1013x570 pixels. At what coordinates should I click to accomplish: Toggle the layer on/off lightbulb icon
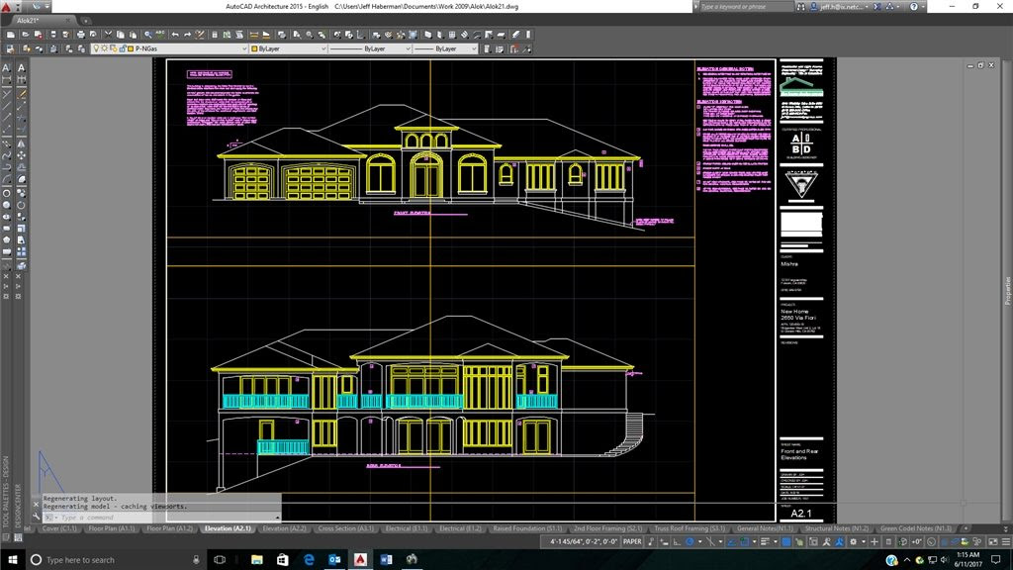[x=95, y=47]
